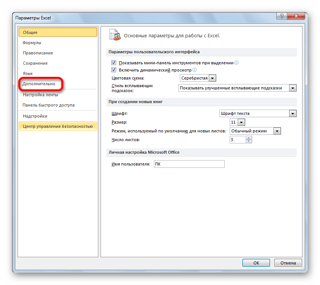320x285 pixels.
Task: Open Центр управления безопасностью
Action: (x=58, y=126)
